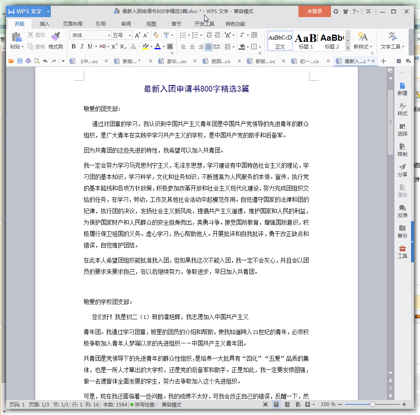This screenshot has height=415, width=420.
Task: Click the yellow highlight color swatch
Action: coord(145,46)
